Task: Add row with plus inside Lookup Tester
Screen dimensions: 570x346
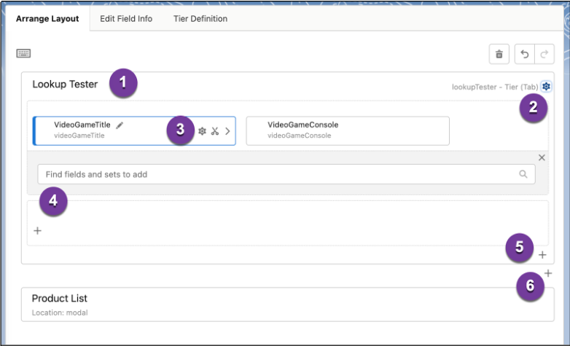Action: [542, 255]
